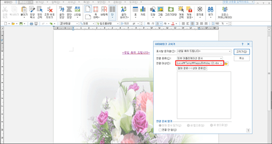Screen dimensions: 272x144
Task: Toggle bold text formatting
Action: point(148,24)
